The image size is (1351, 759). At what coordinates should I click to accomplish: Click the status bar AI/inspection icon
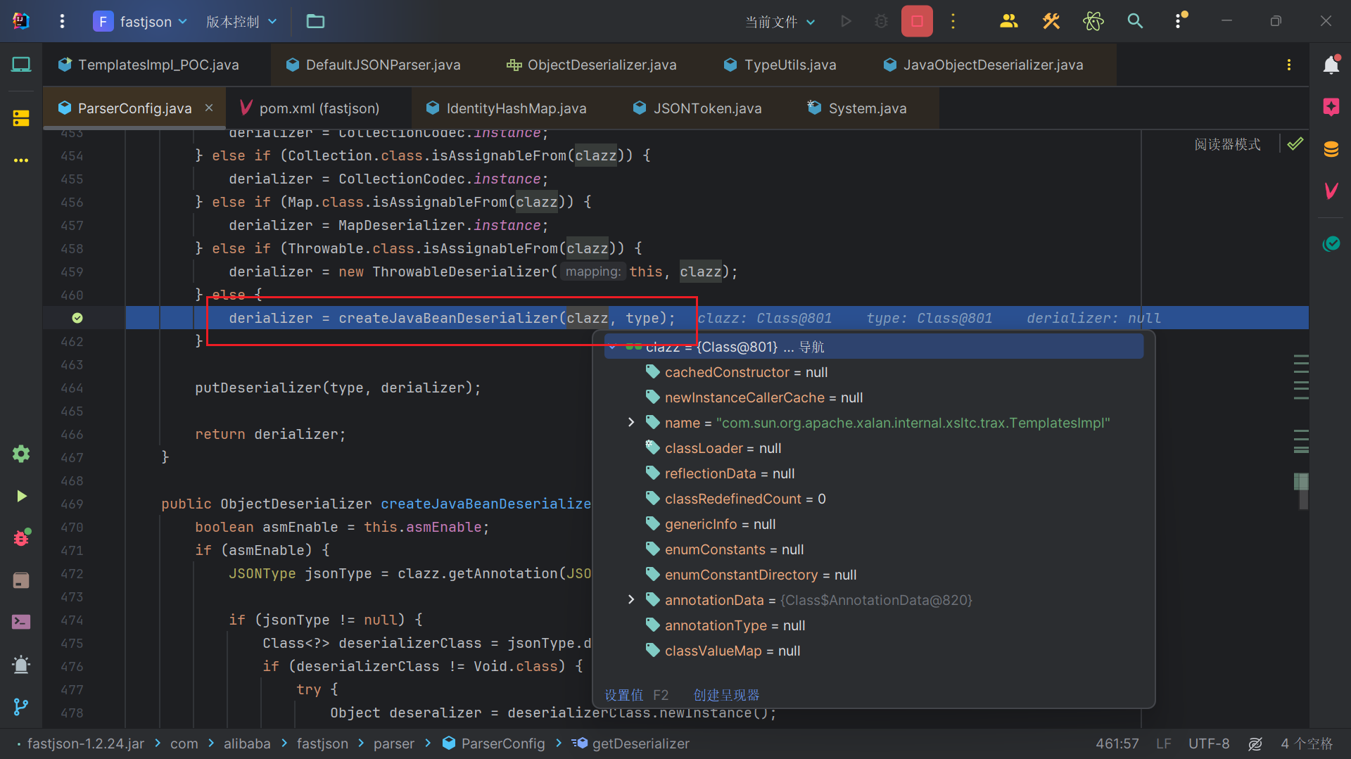pos(1255,744)
